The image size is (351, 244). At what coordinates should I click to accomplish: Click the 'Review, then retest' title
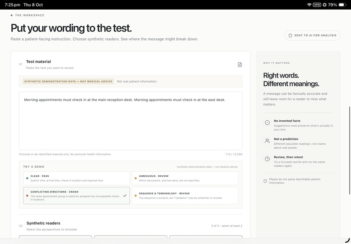click(x=288, y=157)
